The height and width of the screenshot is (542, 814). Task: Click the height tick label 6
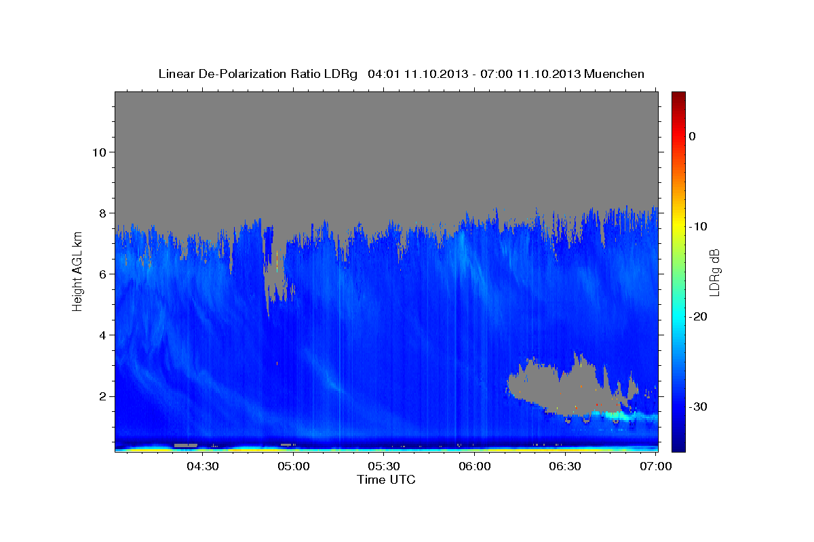click(x=101, y=274)
